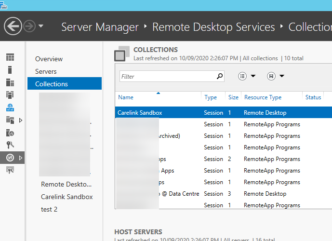Expand the File and Storage Services arrow
This screenshot has height=241, width=332.
(x=21, y=120)
